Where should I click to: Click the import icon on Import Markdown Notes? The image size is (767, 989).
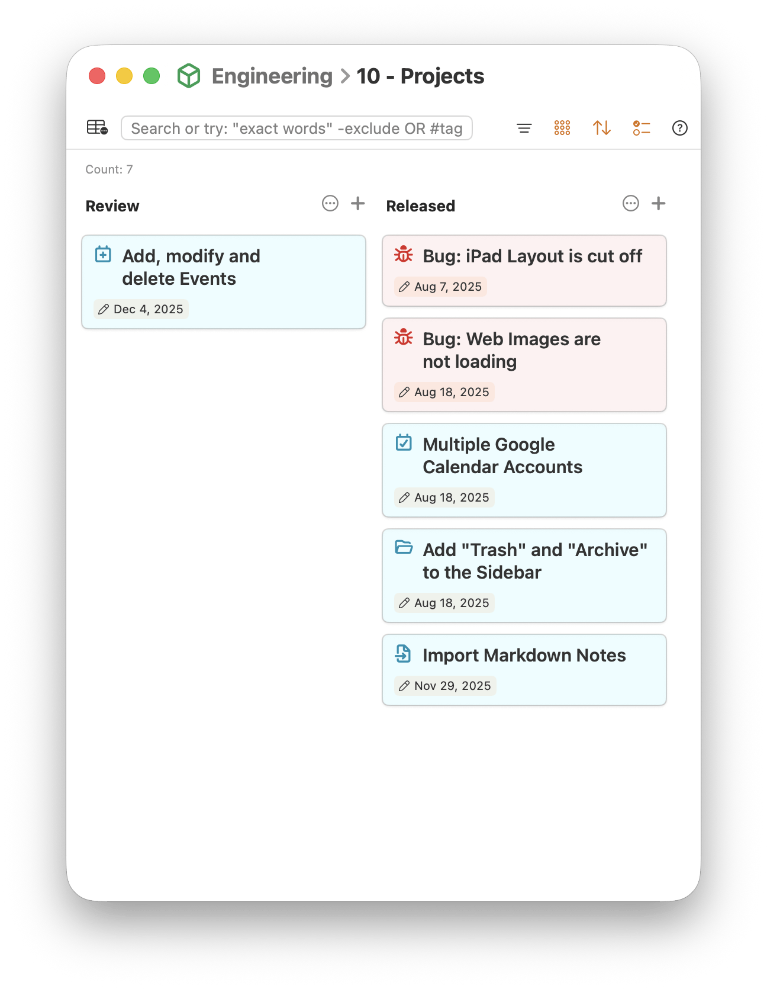point(403,654)
